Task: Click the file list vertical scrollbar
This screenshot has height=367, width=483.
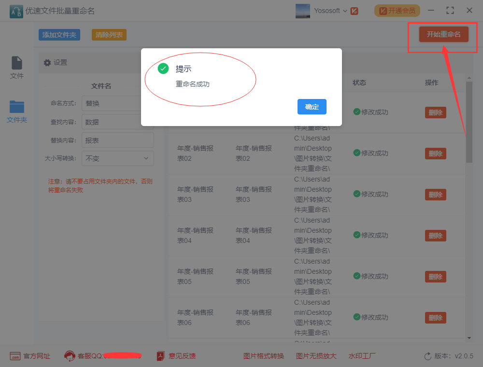Action: (469, 122)
